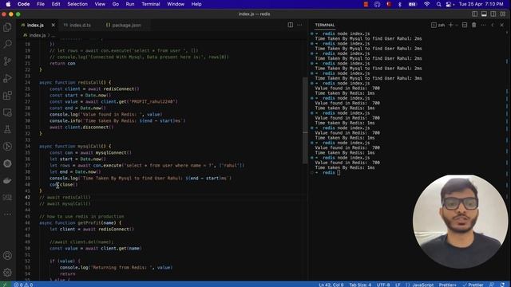Open the Go menu
The image size is (511, 287).
[115, 4]
